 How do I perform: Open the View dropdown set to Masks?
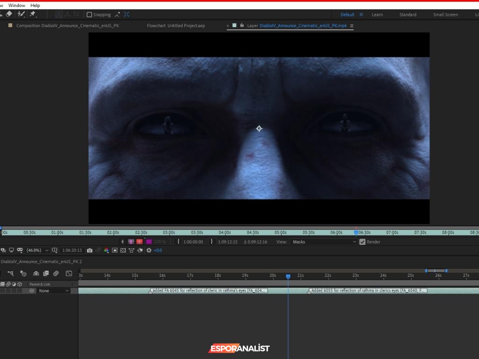(x=324, y=242)
